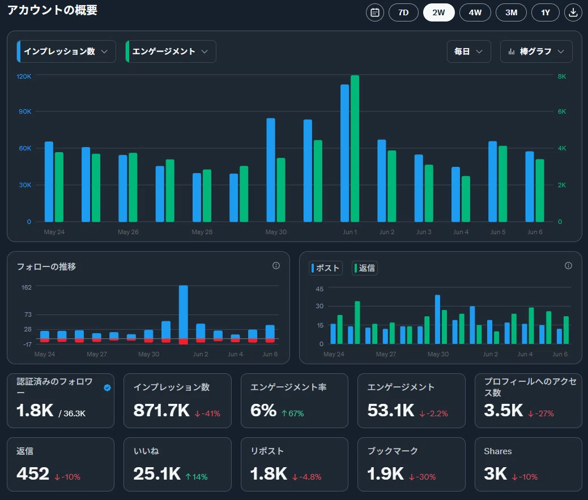Open the インプレッション数 metric dropdown

[66, 51]
